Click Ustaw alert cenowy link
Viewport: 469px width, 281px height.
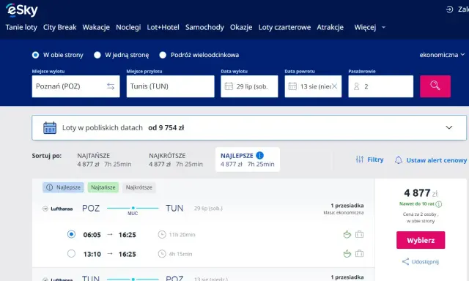pyautogui.click(x=437, y=160)
